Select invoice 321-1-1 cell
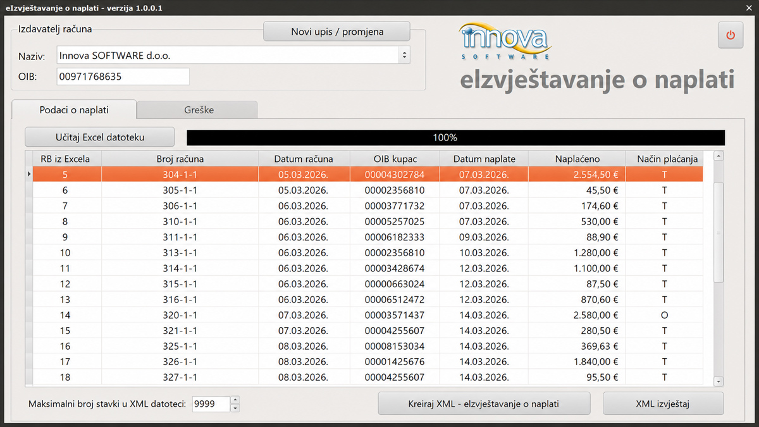The height and width of the screenshot is (427, 759). coord(180,331)
